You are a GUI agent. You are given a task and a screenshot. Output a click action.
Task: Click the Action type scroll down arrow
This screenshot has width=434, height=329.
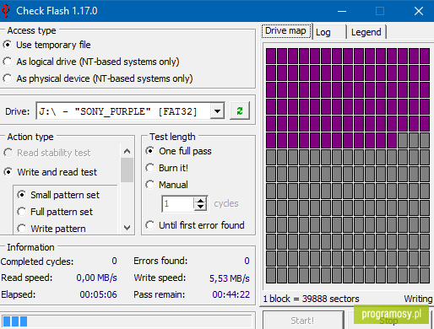[x=127, y=227]
